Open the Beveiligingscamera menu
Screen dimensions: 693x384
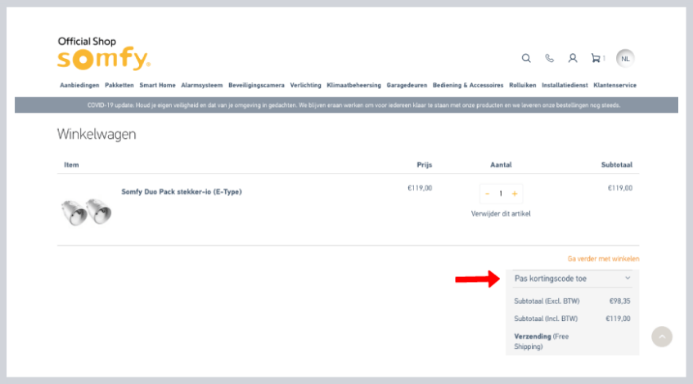tap(256, 85)
